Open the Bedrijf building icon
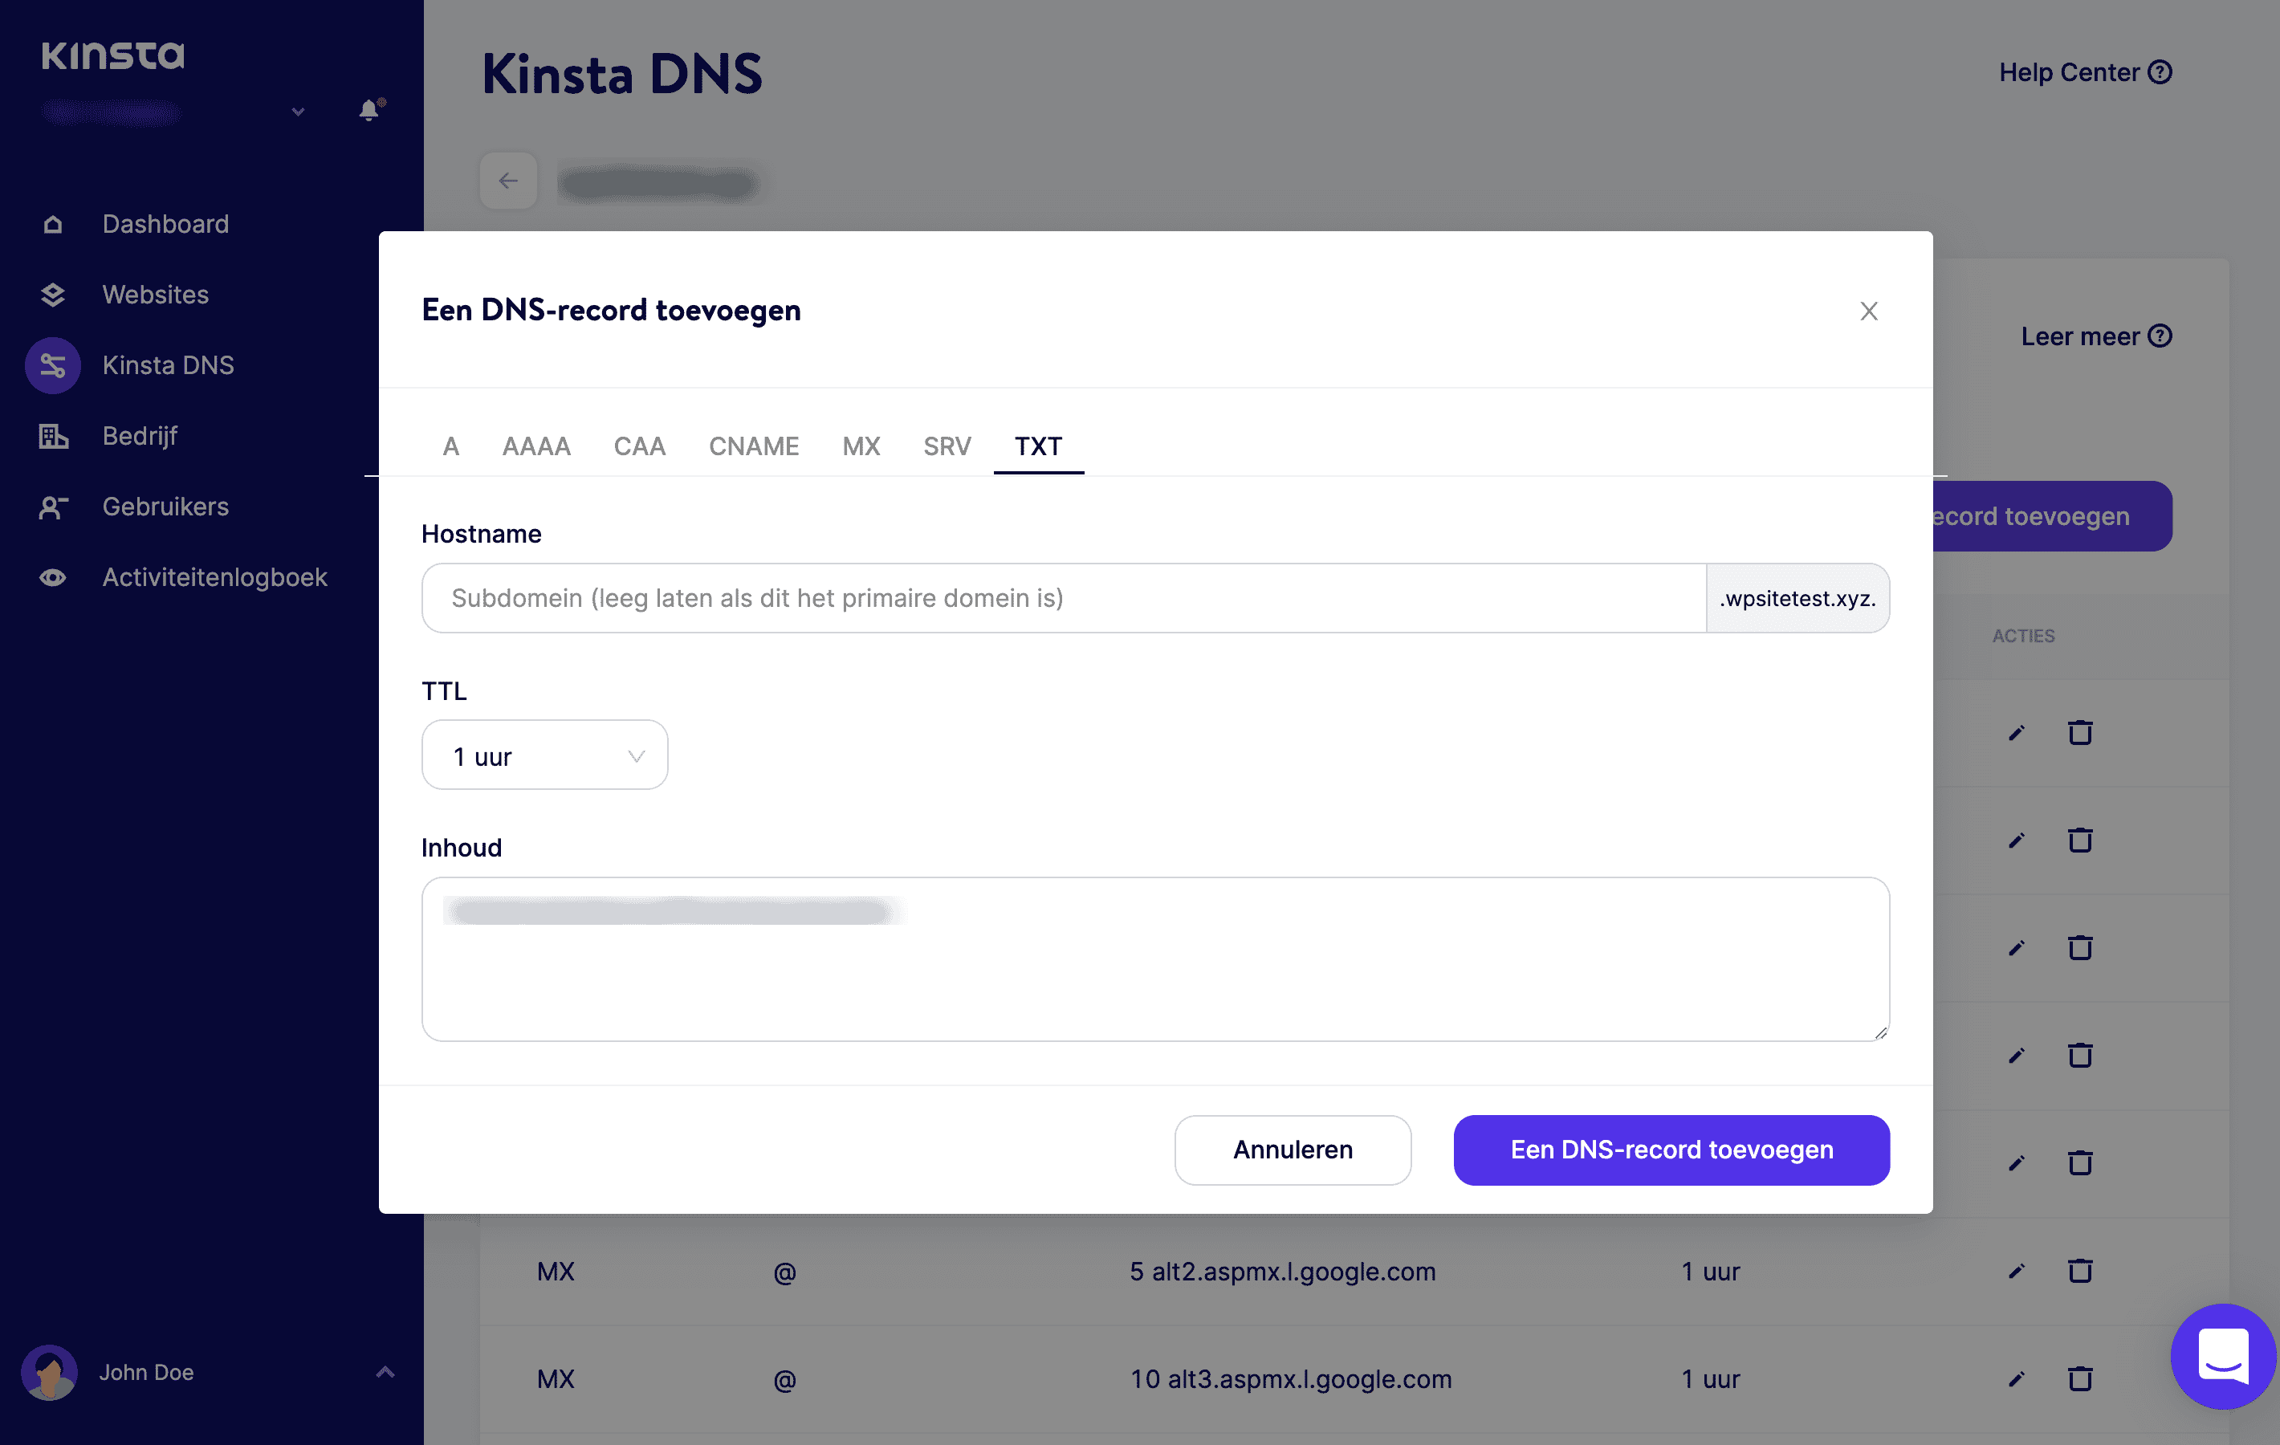 click(53, 436)
